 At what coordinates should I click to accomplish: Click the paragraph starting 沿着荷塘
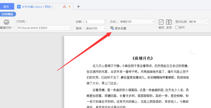coord(138,98)
